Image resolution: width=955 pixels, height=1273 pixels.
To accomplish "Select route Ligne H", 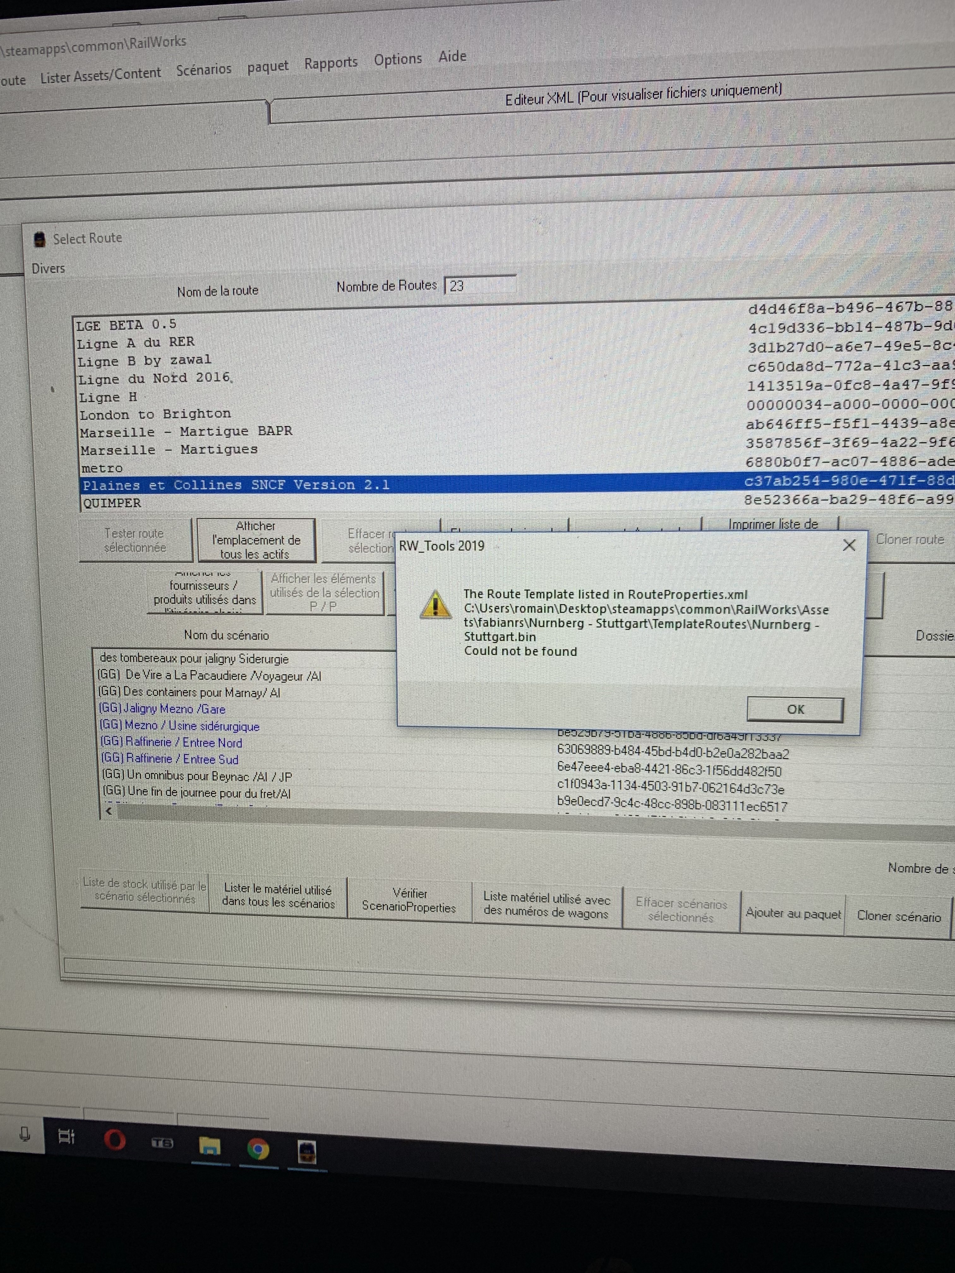I will pyautogui.click(x=108, y=397).
